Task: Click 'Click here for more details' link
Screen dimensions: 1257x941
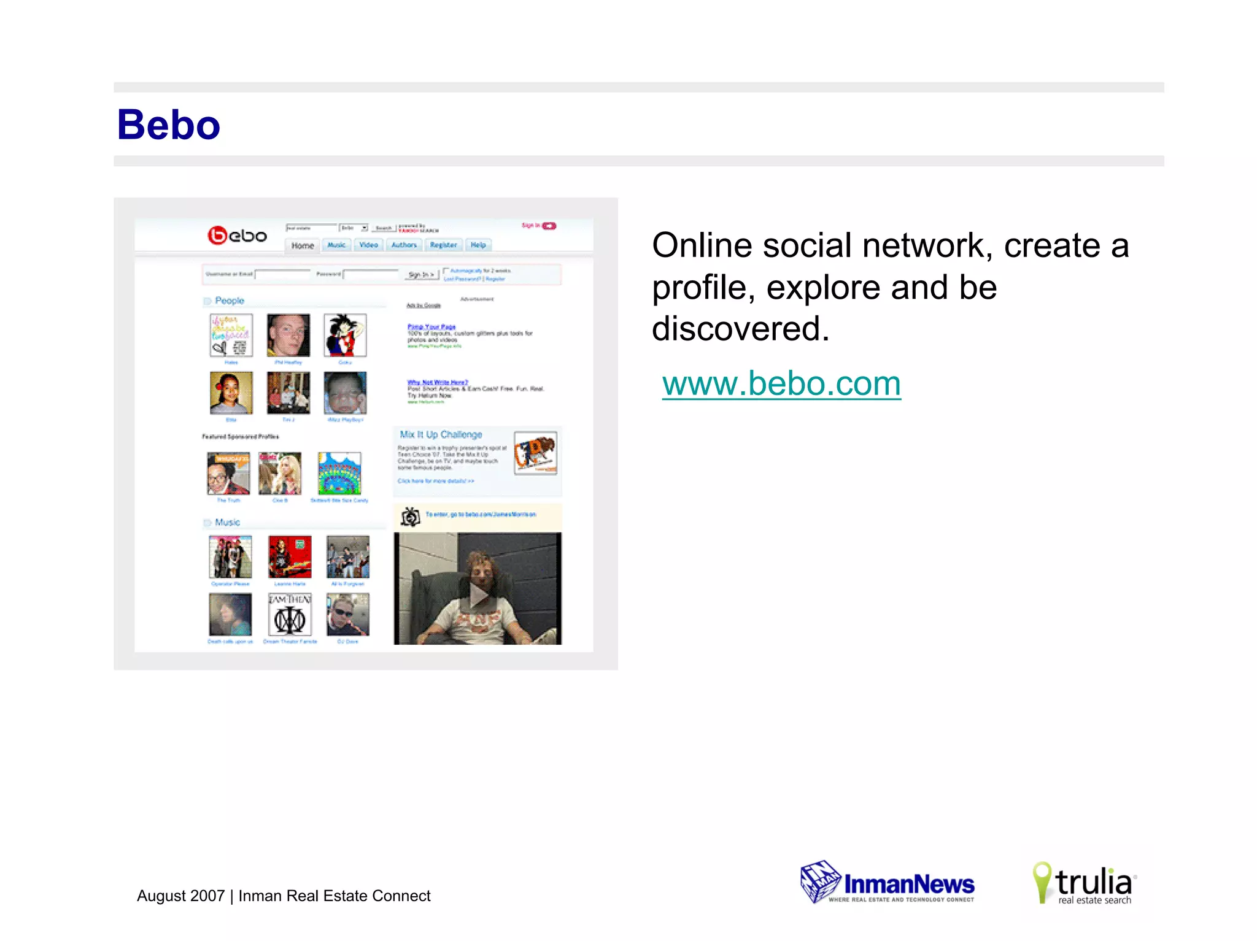Action: (436, 481)
